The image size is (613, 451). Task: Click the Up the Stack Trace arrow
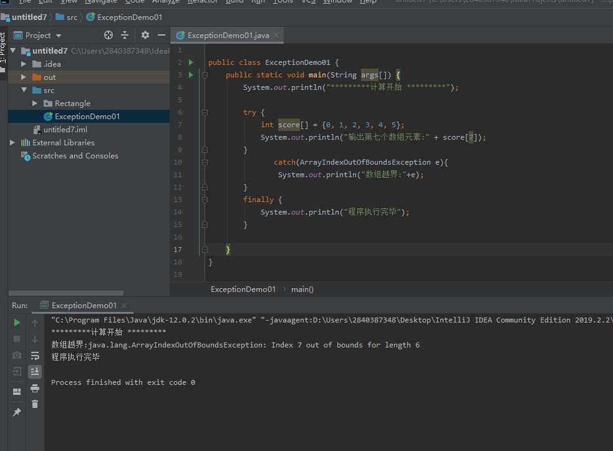click(35, 322)
